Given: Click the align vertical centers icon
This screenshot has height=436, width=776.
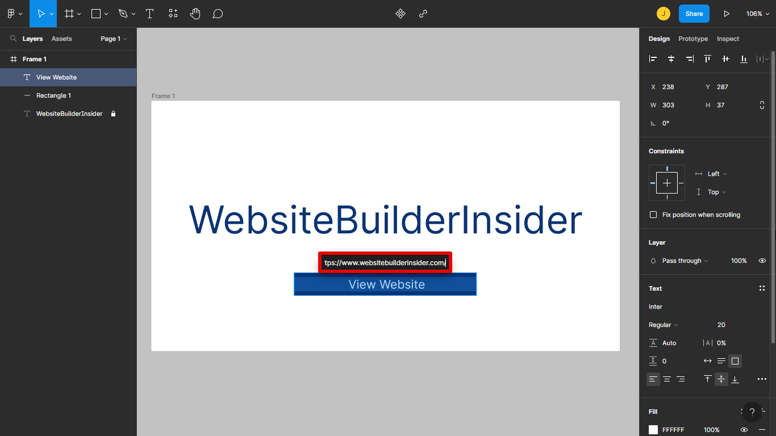Looking at the screenshot, I should tap(725, 58).
